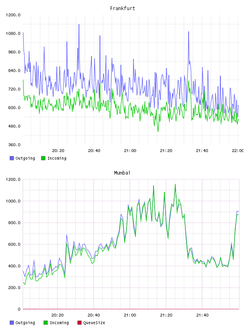The height and width of the screenshot is (329, 245).
Task: Click the green Incoming swatch in Frankfurt legend
Action: coord(43,158)
